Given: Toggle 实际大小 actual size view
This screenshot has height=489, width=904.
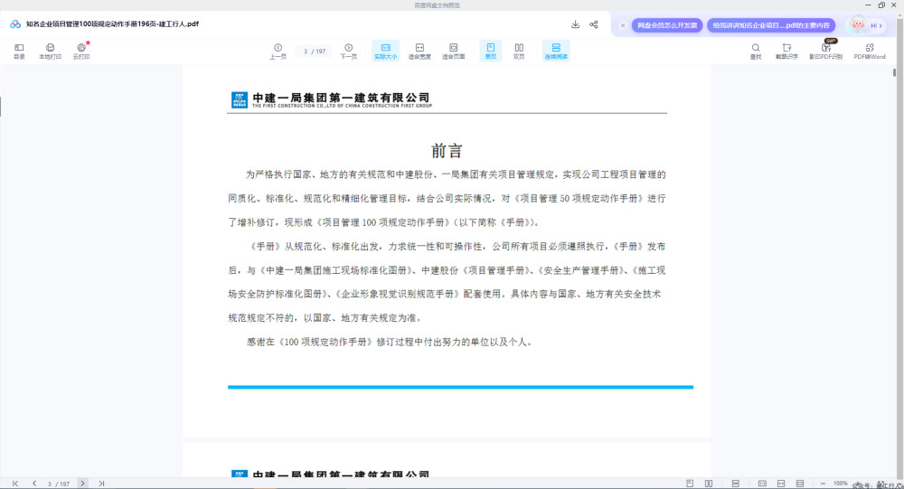Looking at the screenshot, I should tap(386, 51).
